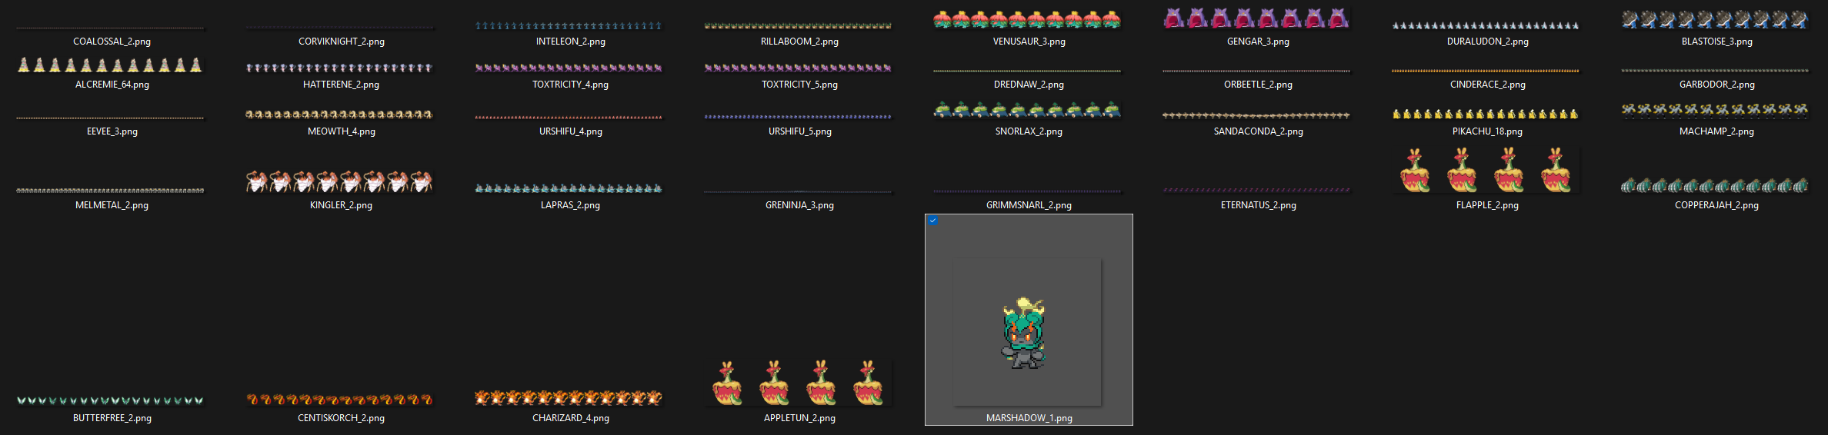Click the TOXTRICITY_5.png file name
Image resolution: width=1828 pixels, height=435 pixels.
click(799, 85)
